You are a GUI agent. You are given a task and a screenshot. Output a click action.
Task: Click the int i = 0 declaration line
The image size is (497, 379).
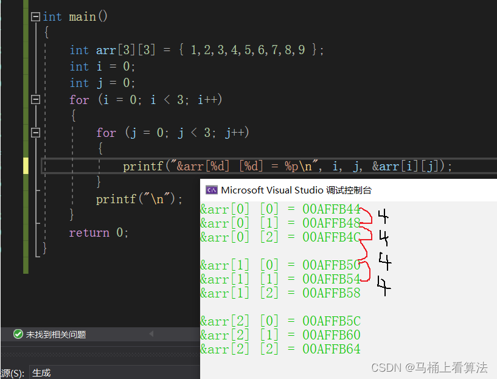coord(102,66)
